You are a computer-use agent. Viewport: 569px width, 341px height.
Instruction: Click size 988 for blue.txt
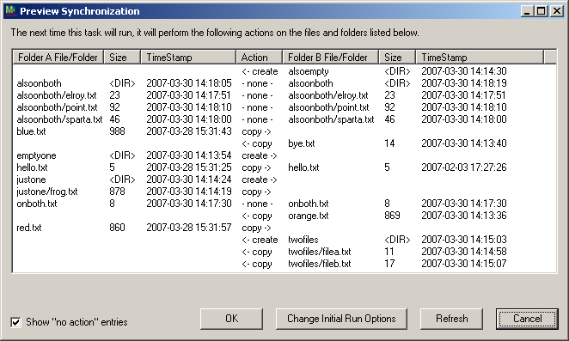coord(117,131)
